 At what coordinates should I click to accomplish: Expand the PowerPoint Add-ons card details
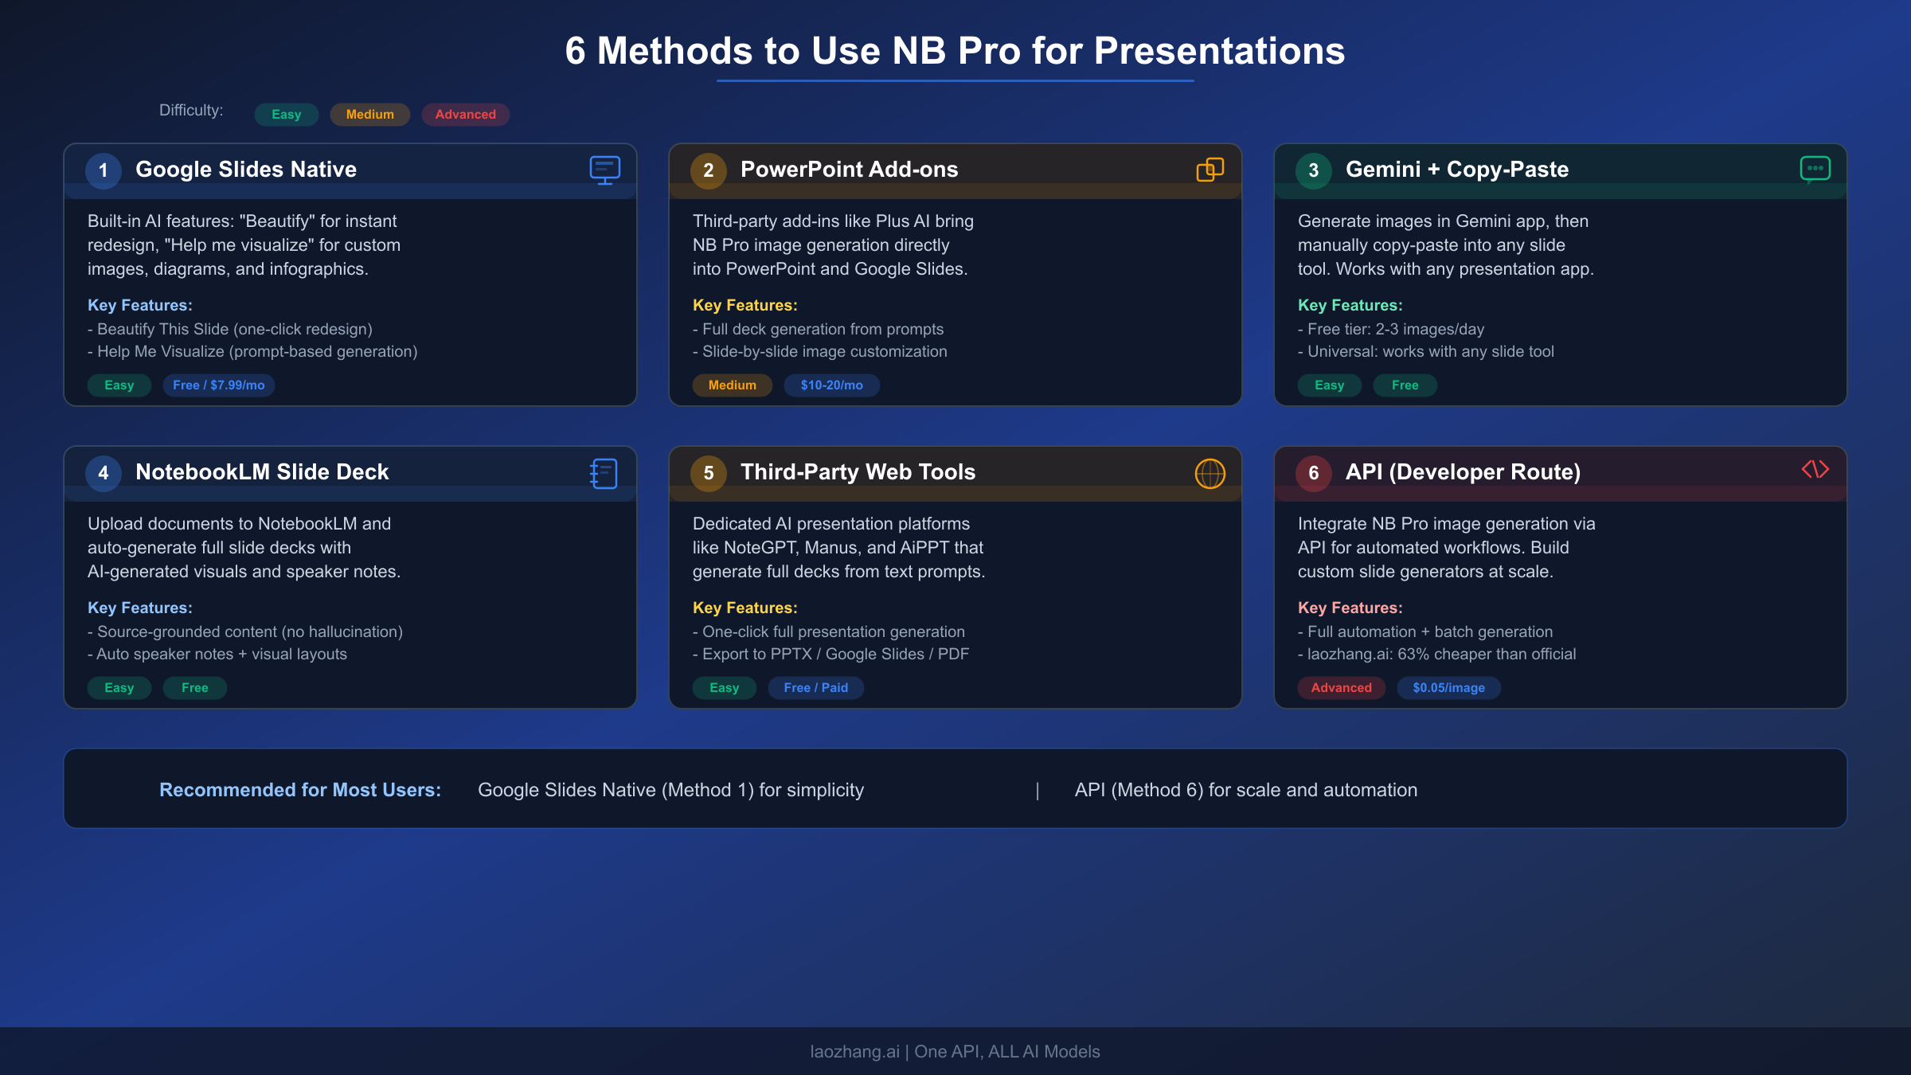coord(849,169)
